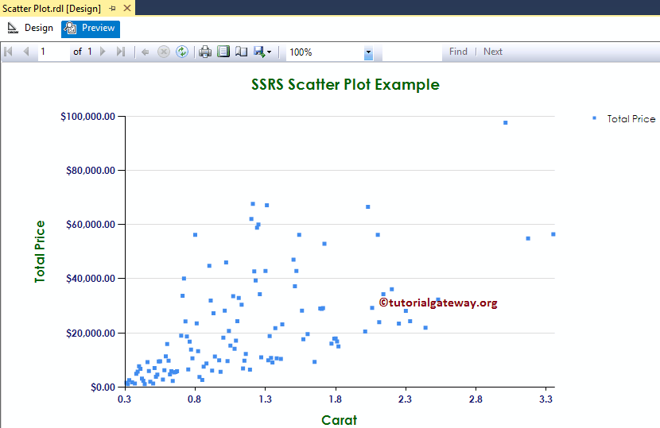Click the Find button

pyautogui.click(x=458, y=52)
